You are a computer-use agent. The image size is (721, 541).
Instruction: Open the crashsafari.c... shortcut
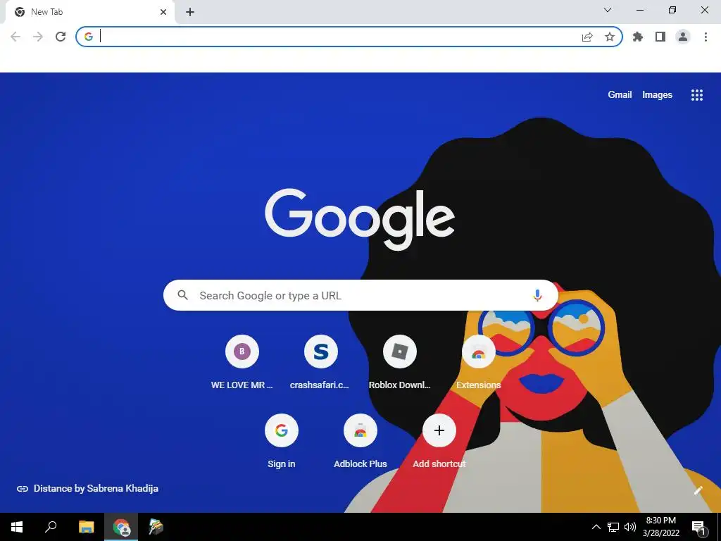(320, 363)
